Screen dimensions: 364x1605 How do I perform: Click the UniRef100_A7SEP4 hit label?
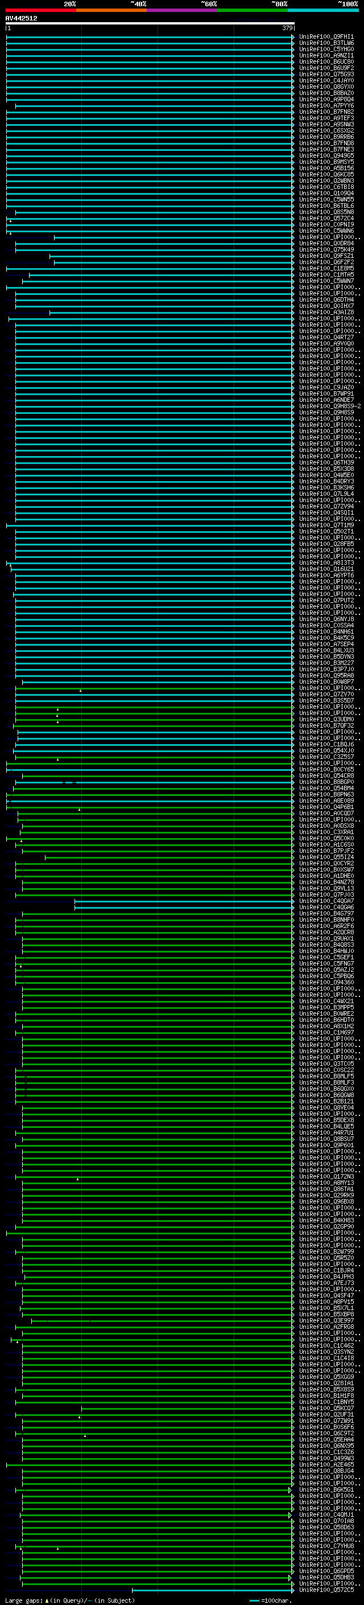tap(326, 643)
